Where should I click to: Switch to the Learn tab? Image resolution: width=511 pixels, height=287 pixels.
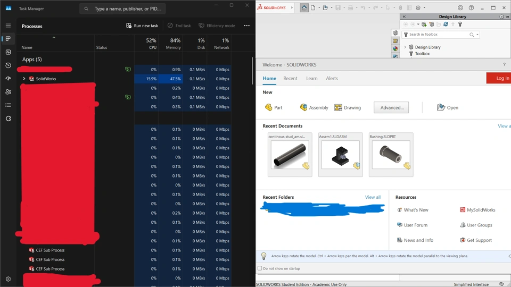point(311,78)
